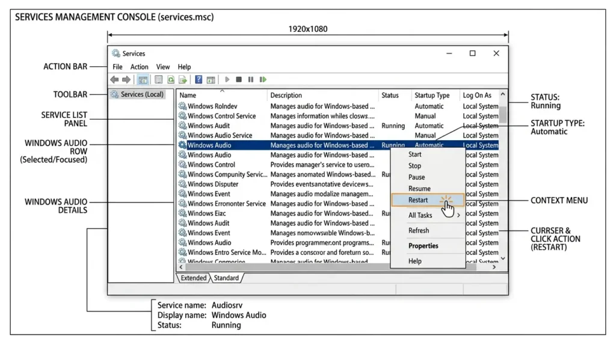
Task: Open the View menu
Action: tap(162, 67)
